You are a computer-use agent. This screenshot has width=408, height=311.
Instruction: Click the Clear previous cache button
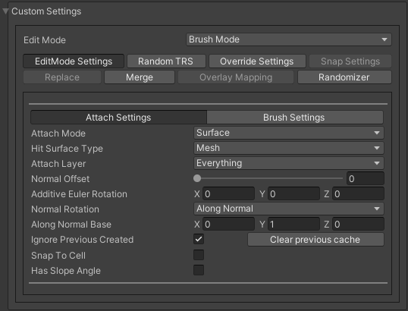315,240
